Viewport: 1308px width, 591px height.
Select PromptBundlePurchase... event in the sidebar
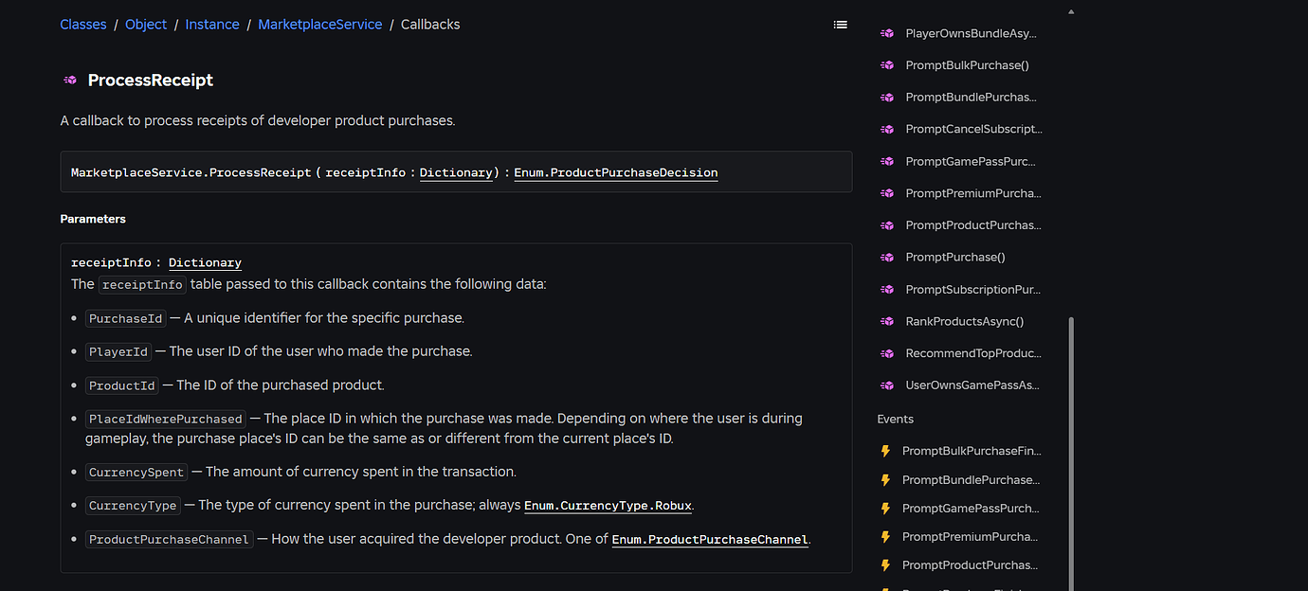pos(971,480)
